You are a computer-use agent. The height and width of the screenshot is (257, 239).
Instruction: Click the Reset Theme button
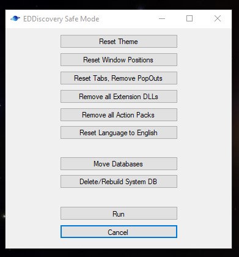coord(119,42)
